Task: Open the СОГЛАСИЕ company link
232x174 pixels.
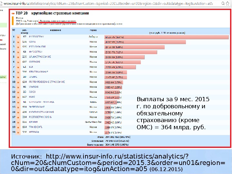Action: tap(34, 62)
